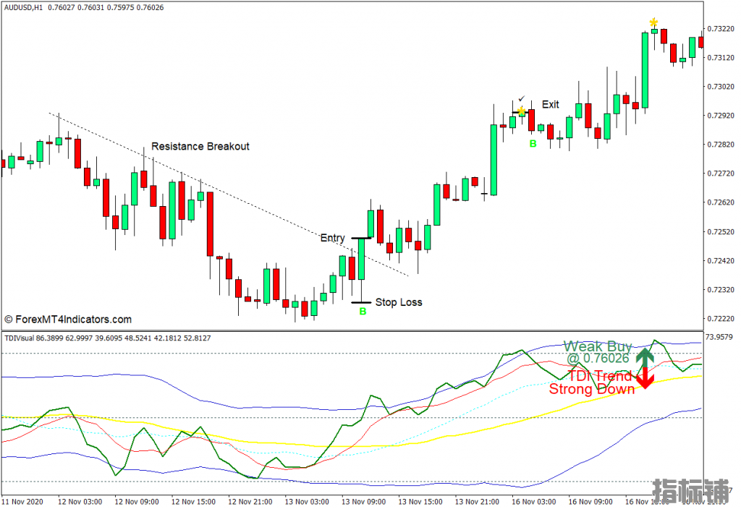Image resolution: width=741 pixels, height=509 pixels.
Task: Select the dashed resistance trendline
Action: pos(229,194)
